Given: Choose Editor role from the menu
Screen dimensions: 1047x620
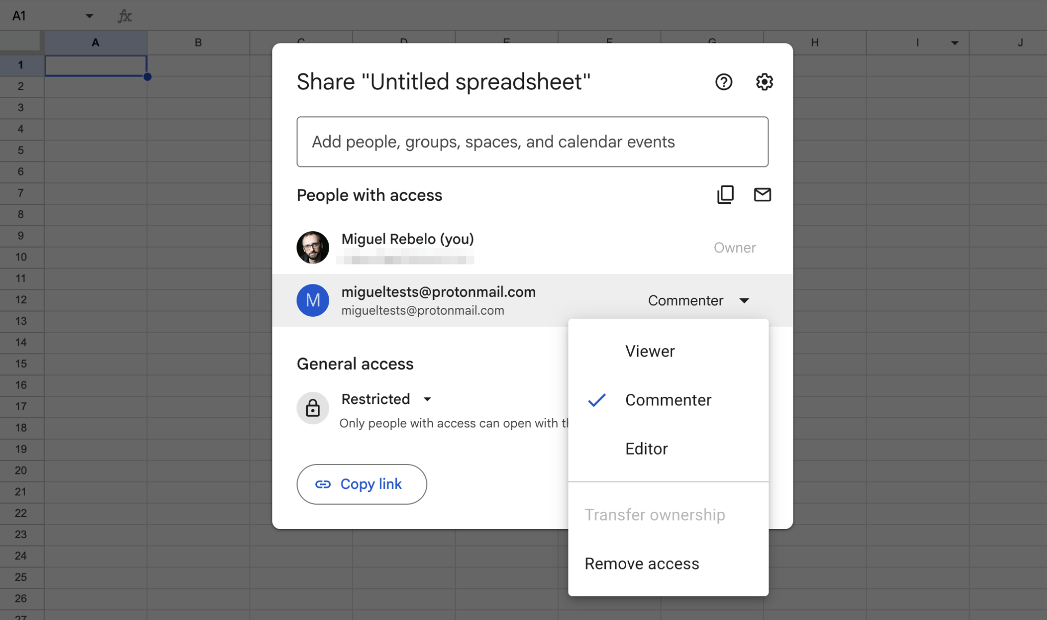Looking at the screenshot, I should [x=668, y=449].
